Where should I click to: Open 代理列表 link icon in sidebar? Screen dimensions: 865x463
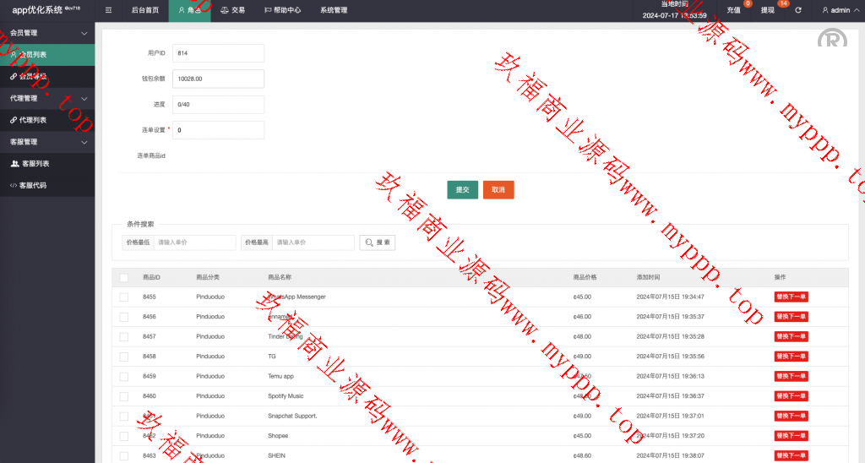(14, 120)
